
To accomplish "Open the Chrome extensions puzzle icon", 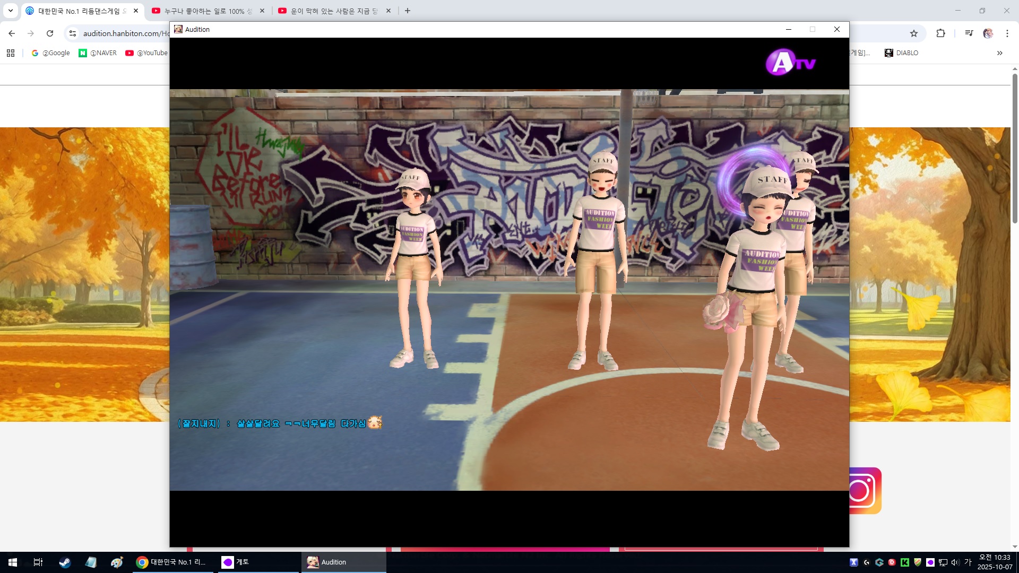I will click(x=940, y=33).
